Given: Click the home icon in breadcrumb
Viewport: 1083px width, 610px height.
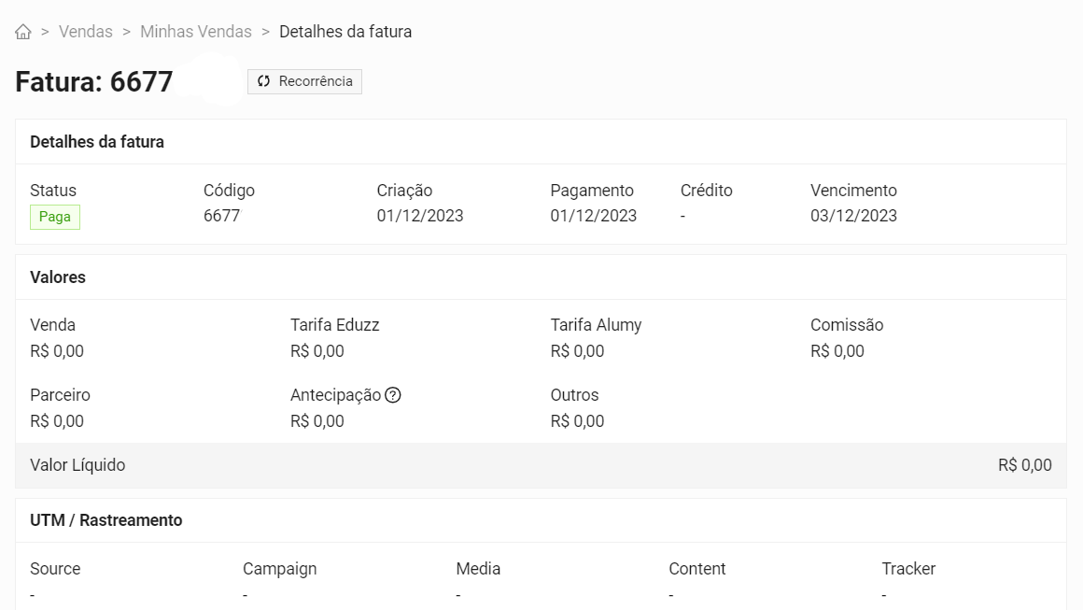Looking at the screenshot, I should point(23,33).
